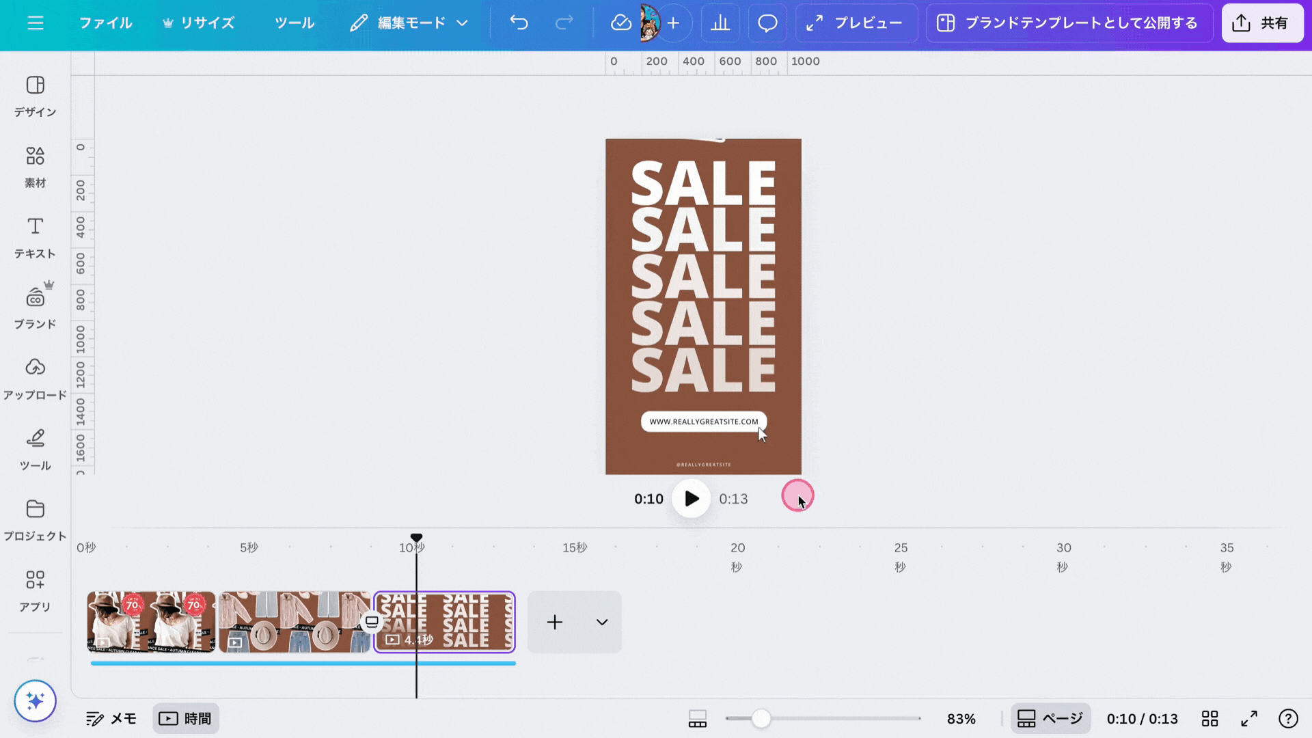Expand the add page options chevron
This screenshot has height=738, width=1312.
click(601, 622)
